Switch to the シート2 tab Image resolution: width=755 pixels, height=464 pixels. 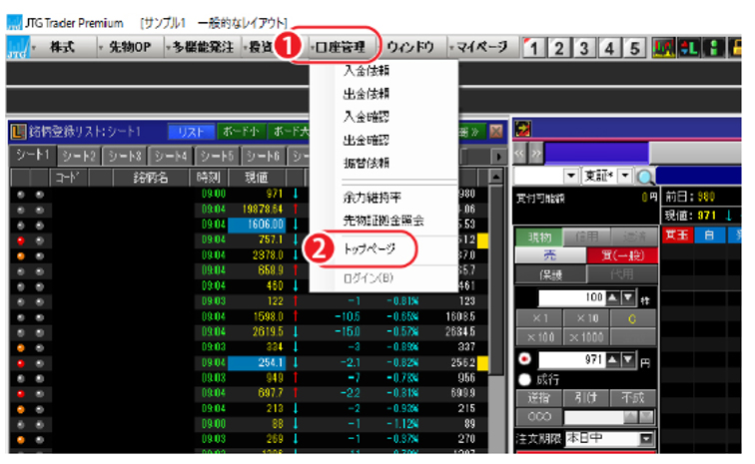point(76,156)
